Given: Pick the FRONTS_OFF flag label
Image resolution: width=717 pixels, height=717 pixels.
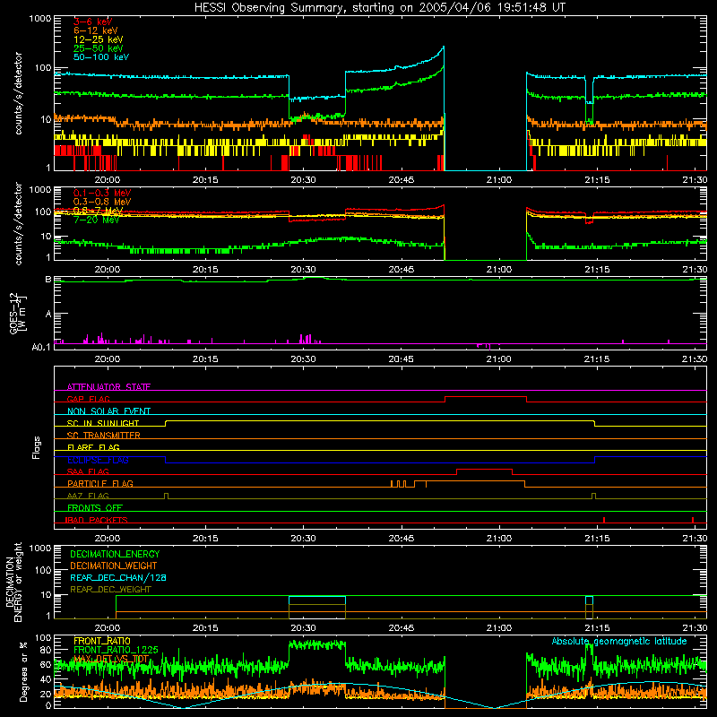Looking at the screenshot, I should [x=95, y=508].
